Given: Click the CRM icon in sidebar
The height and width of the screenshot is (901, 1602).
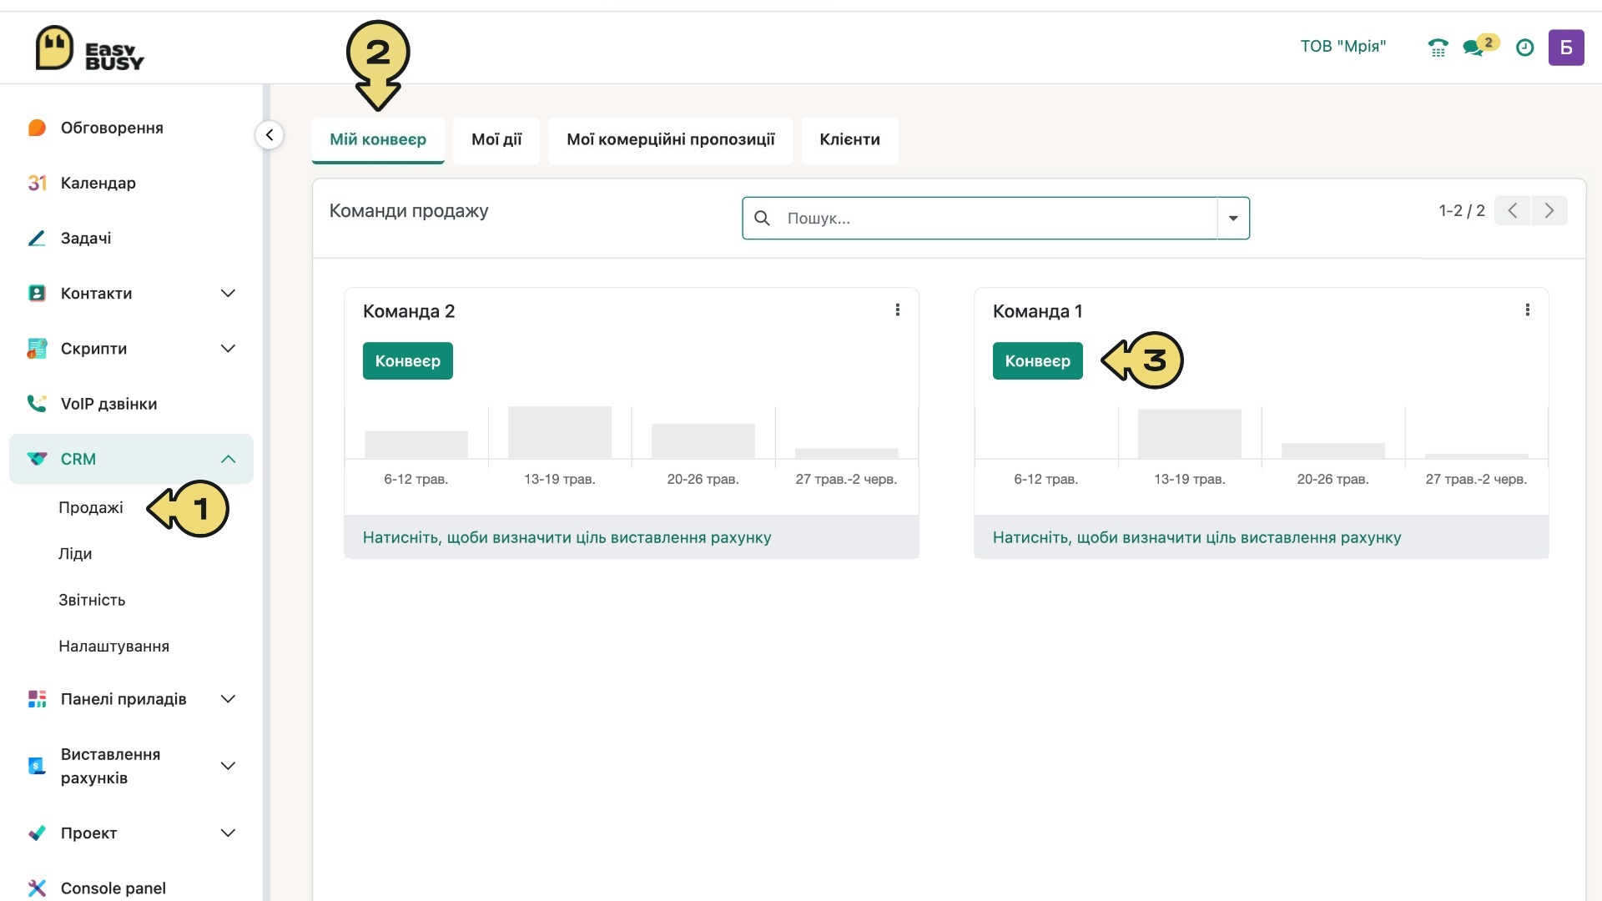Looking at the screenshot, I should pyautogui.click(x=37, y=459).
